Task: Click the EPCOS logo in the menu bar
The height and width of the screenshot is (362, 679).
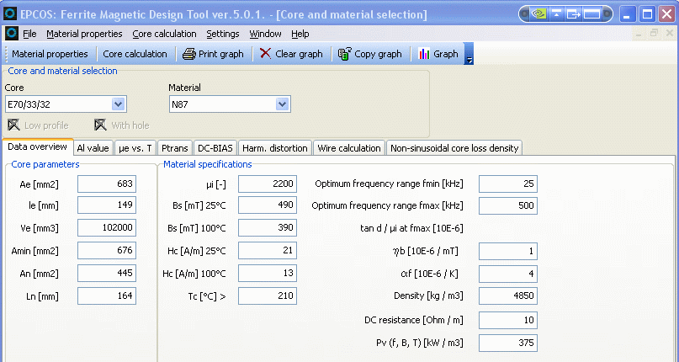Action: click(12, 34)
